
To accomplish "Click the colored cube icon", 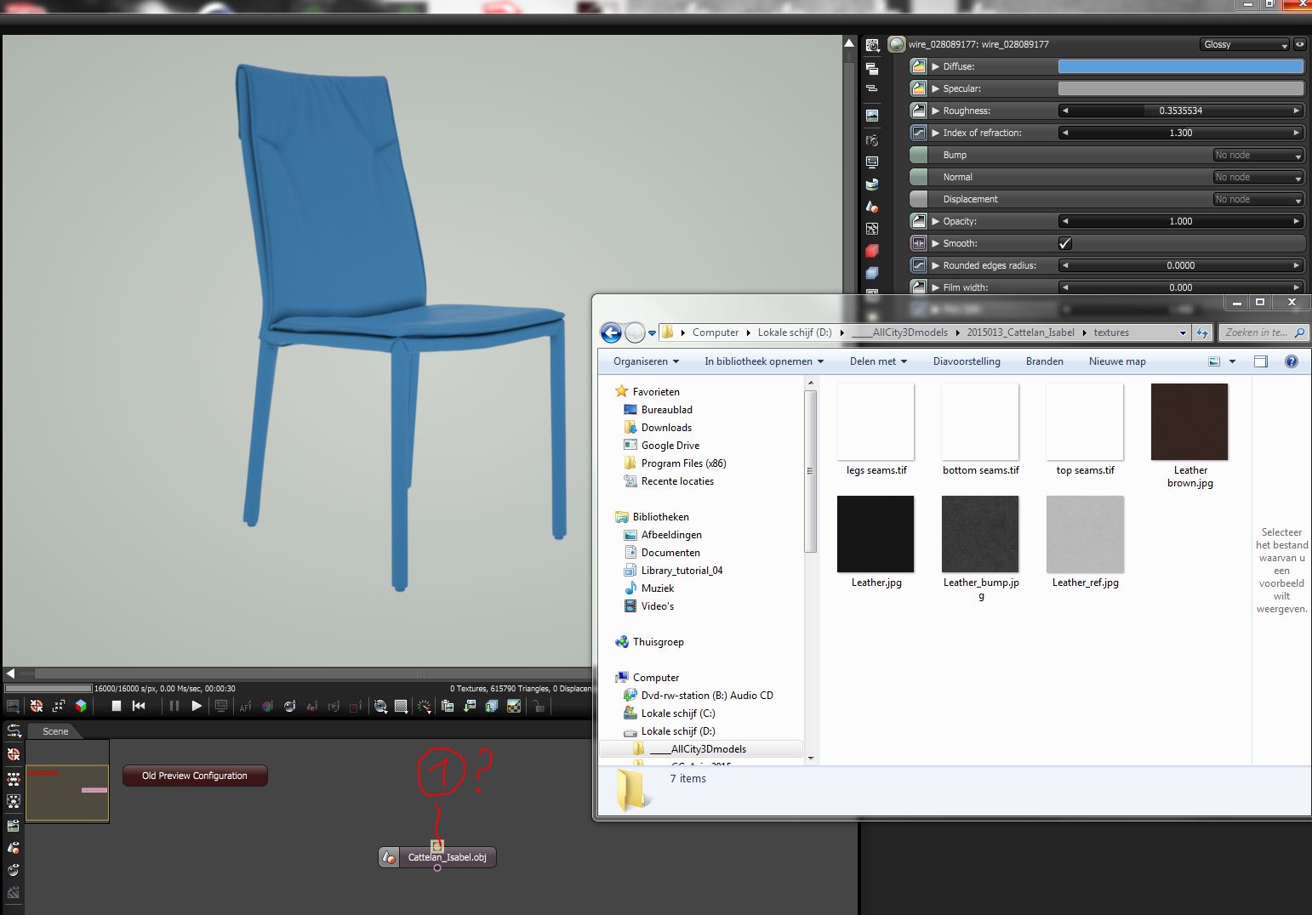I will tap(81, 706).
